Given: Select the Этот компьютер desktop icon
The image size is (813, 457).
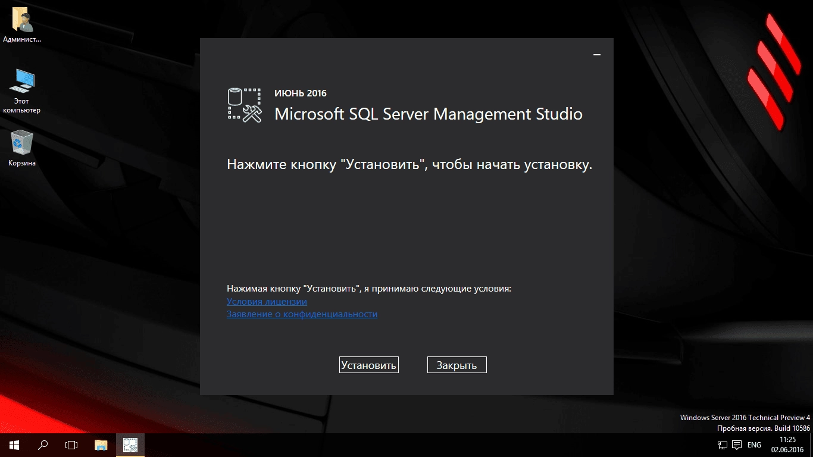Looking at the screenshot, I should pos(22,91).
